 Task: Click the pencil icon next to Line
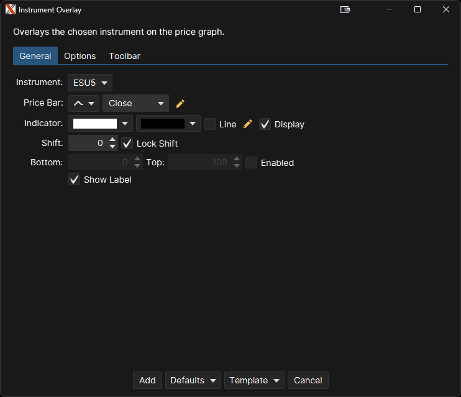248,124
